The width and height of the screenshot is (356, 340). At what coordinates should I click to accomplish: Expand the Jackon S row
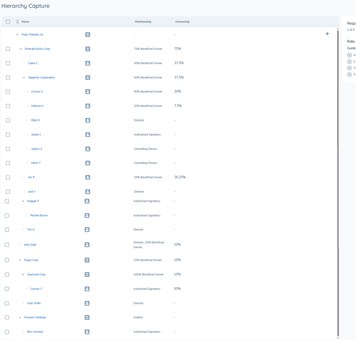click(27, 149)
